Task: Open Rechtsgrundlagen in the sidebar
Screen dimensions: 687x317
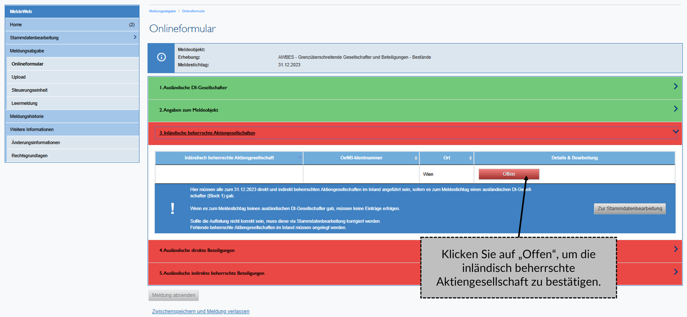Action: [29, 156]
